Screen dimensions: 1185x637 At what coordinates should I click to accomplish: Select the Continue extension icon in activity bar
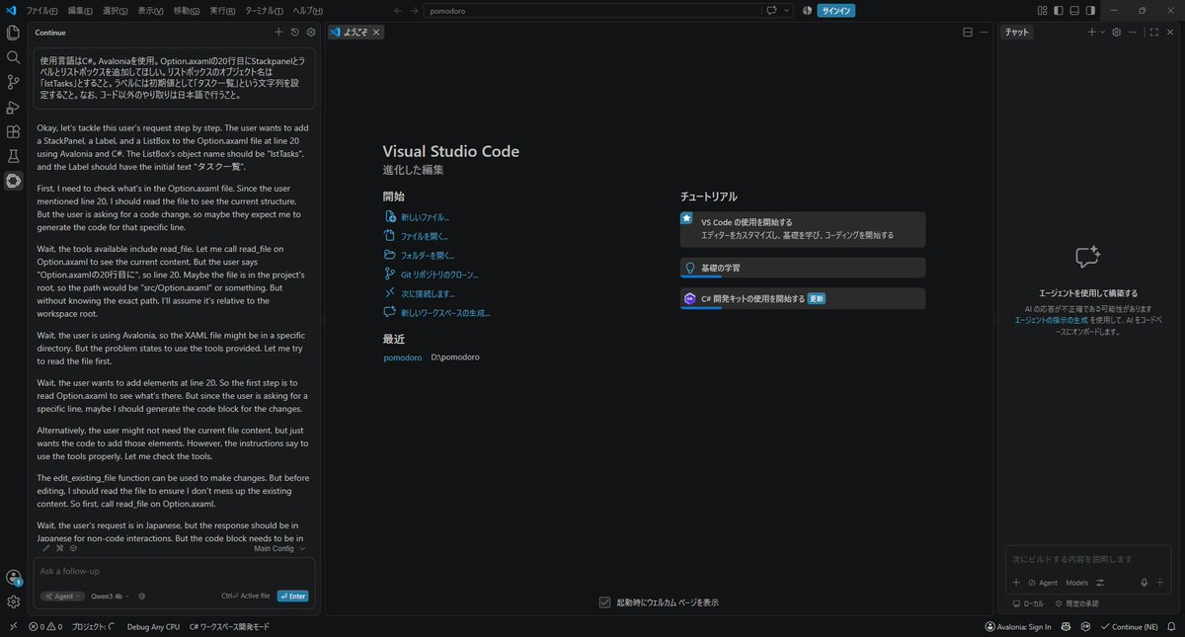click(13, 181)
